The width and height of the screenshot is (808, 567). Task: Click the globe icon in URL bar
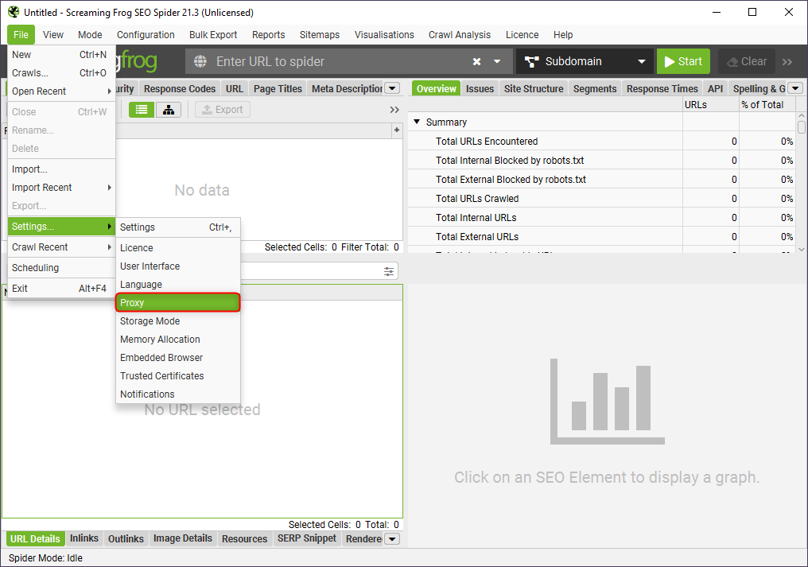point(200,62)
